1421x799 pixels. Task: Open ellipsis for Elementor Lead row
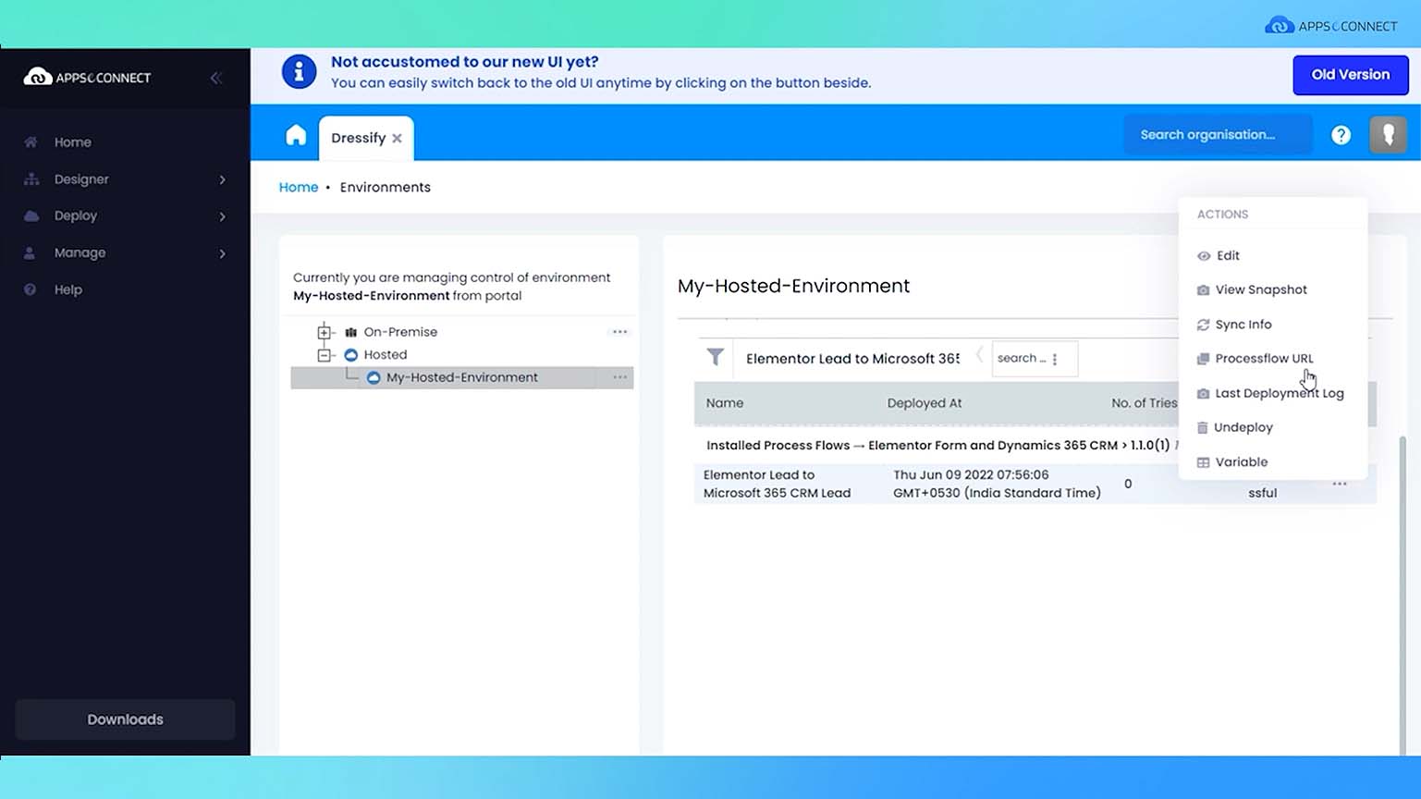click(1340, 485)
